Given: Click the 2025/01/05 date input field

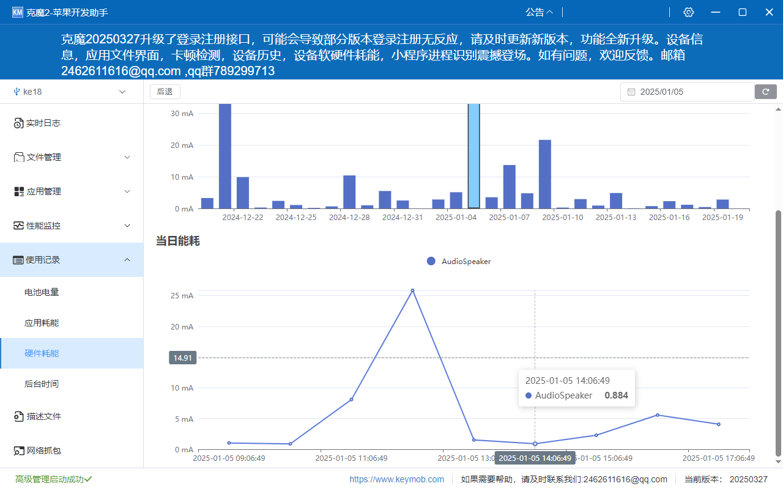Looking at the screenshot, I should pos(688,92).
